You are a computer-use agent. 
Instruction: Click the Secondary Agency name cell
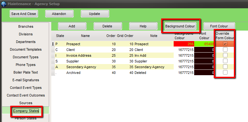(x=81, y=67)
